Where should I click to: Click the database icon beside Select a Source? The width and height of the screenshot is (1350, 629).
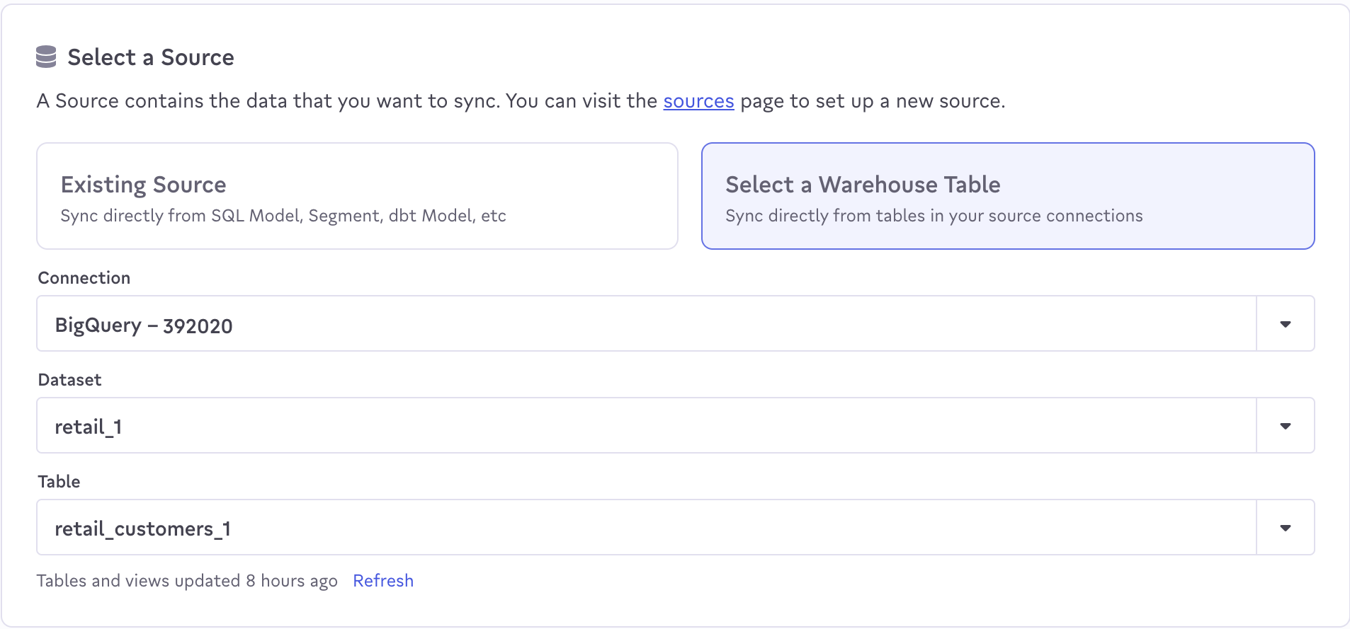[46, 57]
